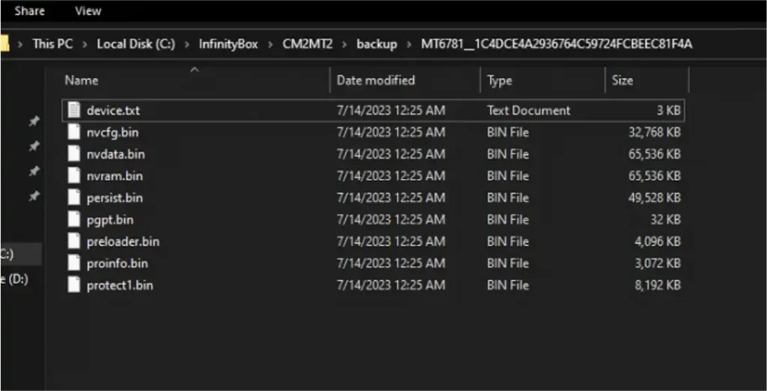Click the 3 KB size of device.txt

(668, 111)
